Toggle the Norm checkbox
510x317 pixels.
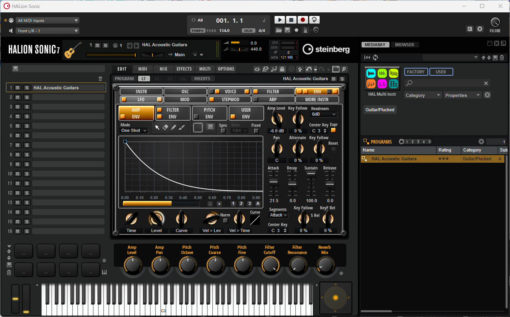(225, 221)
